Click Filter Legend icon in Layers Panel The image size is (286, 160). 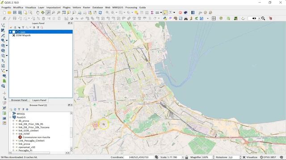(23, 28)
